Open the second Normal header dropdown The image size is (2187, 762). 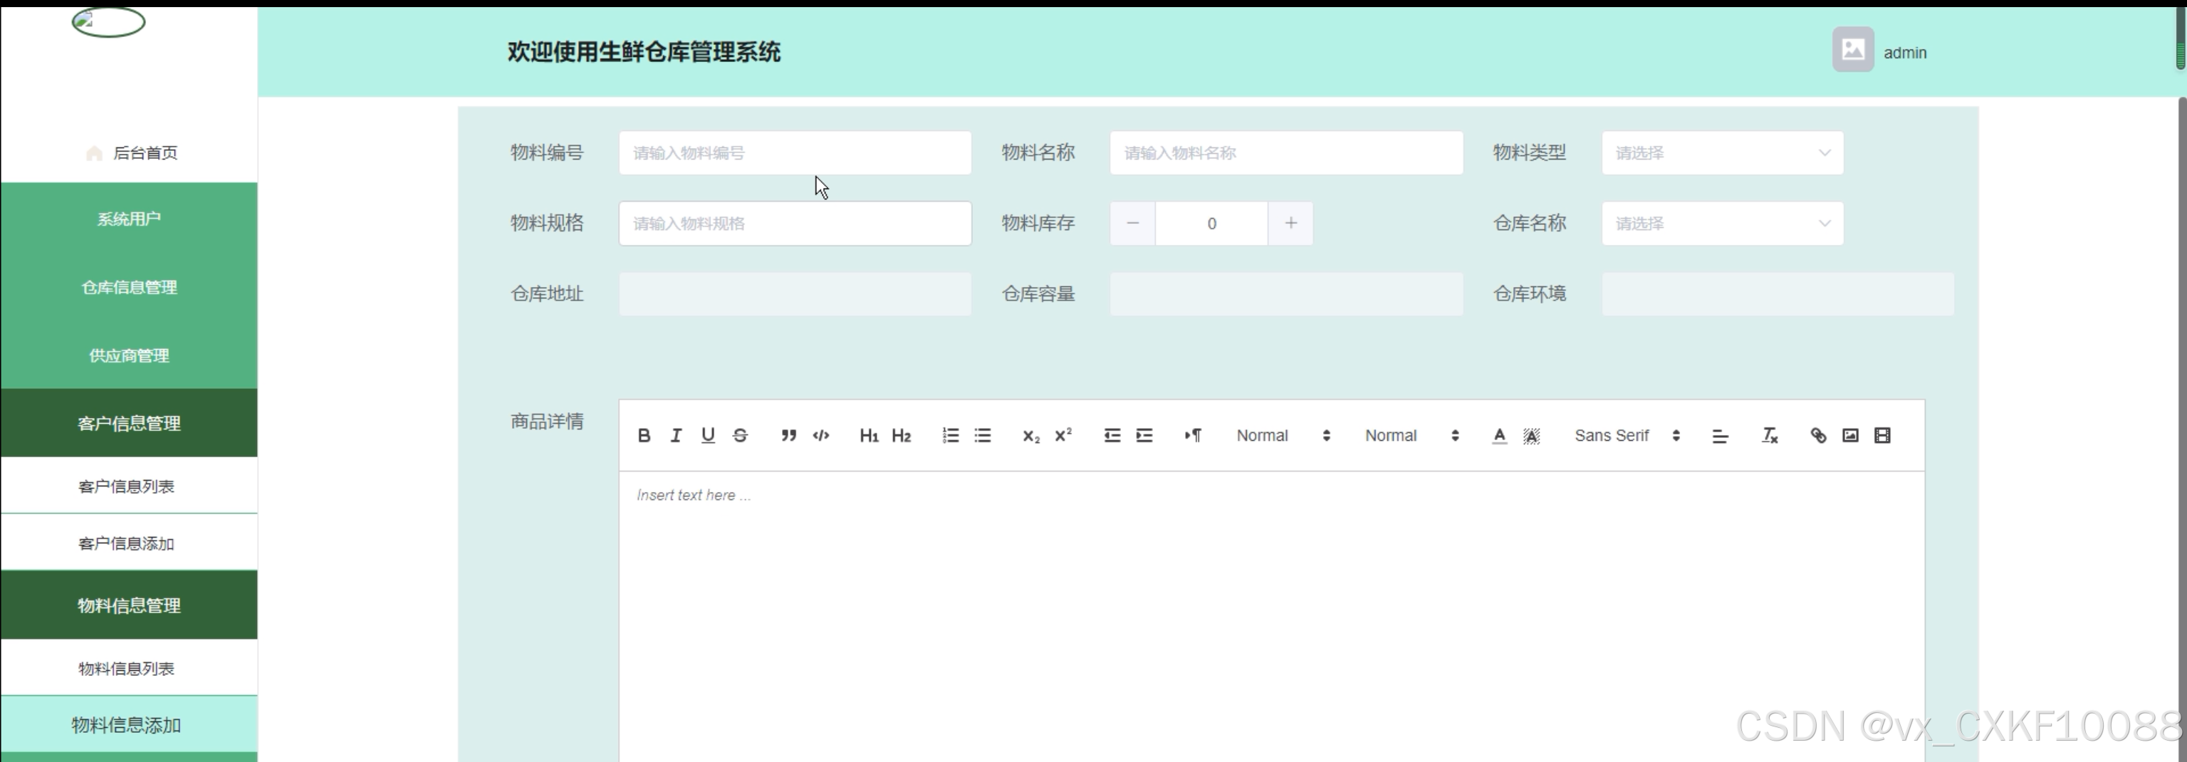(1412, 435)
